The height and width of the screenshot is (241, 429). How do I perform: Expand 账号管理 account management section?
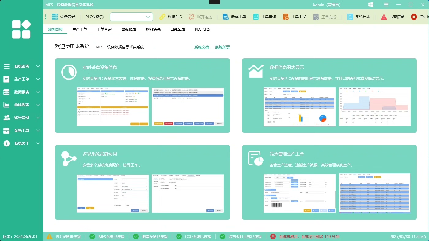[38, 118]
